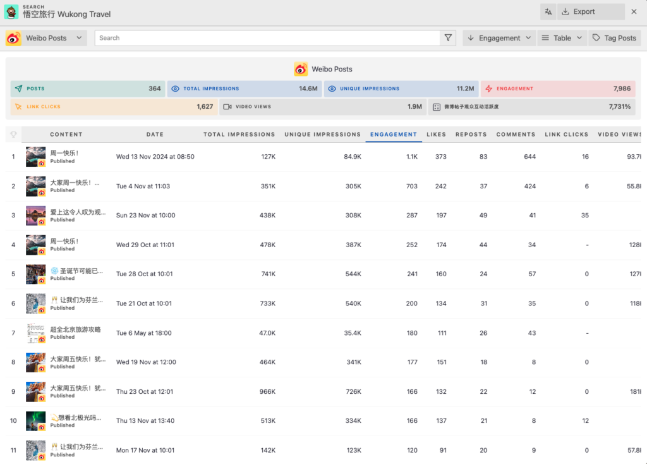Open the Table view dropdown

click(x=562, y=38)
